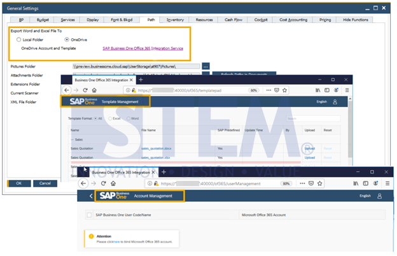Click Pocket icon in templatepad browser
This screenshot has height=256, width=397.
click(277, 90)
